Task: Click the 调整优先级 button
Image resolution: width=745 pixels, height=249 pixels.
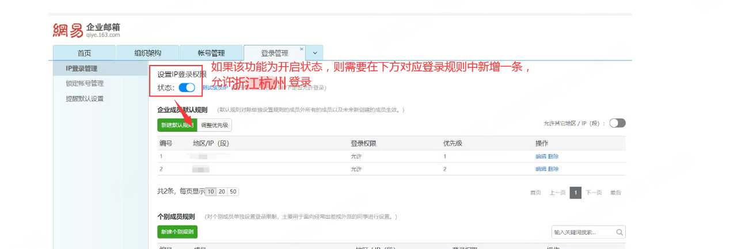Action: pyautogui.click(x=214, y=125)
